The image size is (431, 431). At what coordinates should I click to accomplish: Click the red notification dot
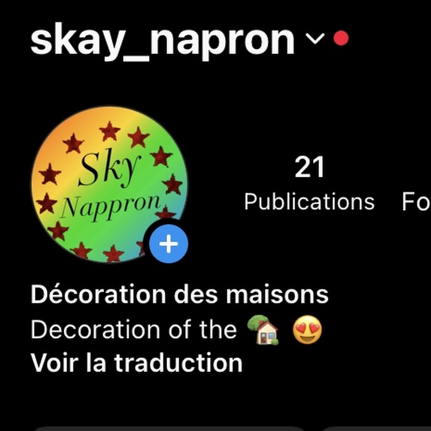coord(341,38)
